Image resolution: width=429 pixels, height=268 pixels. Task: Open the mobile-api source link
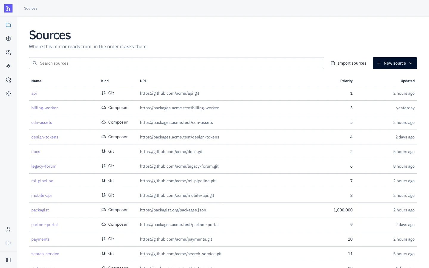pos(41,195)
